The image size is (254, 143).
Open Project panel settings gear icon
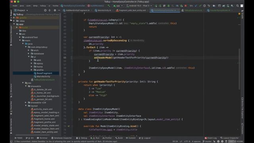point(55,10)
